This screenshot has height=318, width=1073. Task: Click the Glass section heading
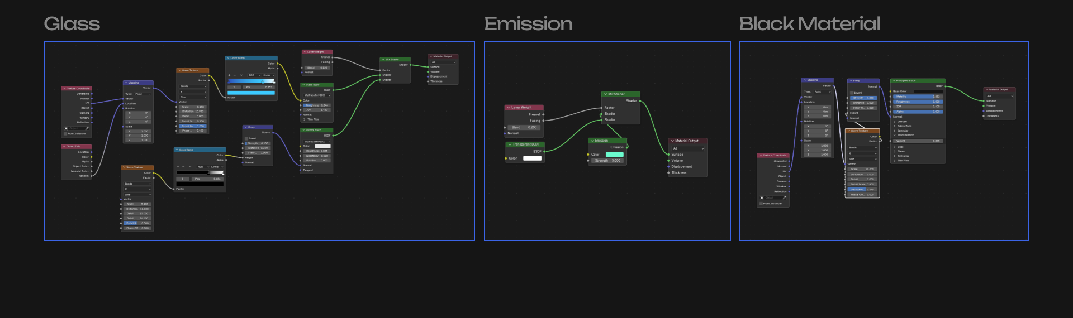72,23
